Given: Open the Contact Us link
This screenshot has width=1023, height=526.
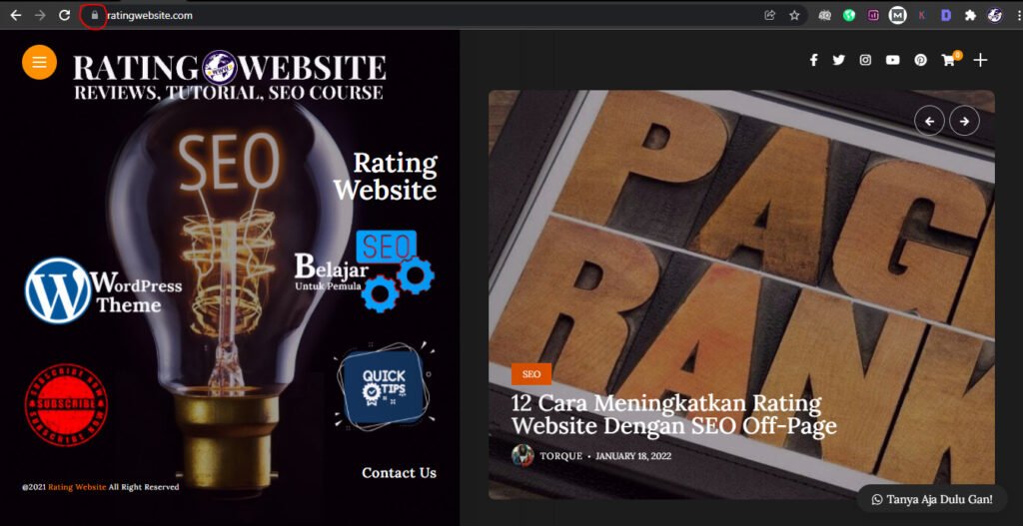Looking at the screenshot, I should click(x=400, y=472).
